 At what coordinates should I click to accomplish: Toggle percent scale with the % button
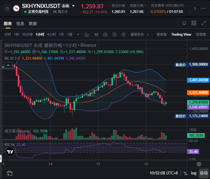pos(185,173)
